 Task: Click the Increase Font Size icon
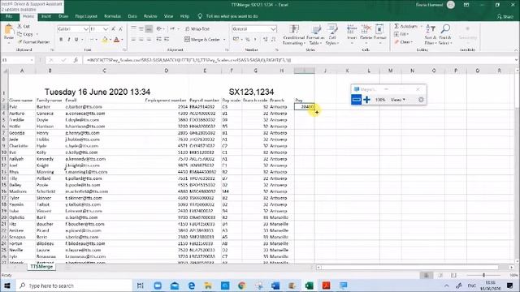point(114,29)
